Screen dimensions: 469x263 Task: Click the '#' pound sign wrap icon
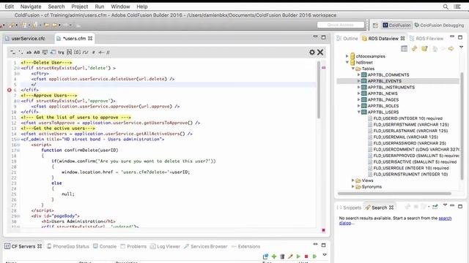click(93, 52)
